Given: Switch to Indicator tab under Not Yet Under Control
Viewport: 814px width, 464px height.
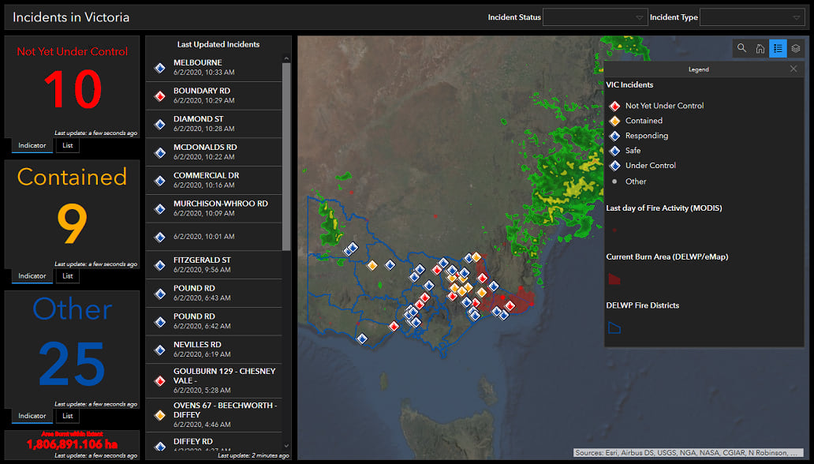Looking at the screenshot, I should (x=32, y=145).
